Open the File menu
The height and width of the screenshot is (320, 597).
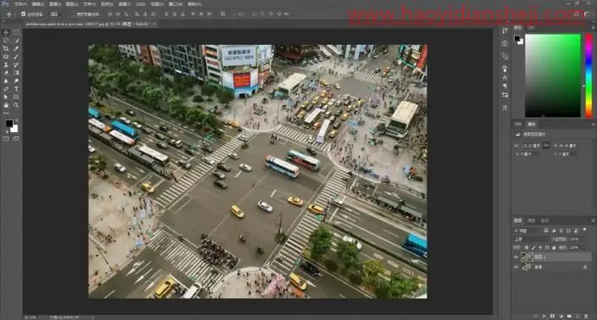click(x=20, y=4)
